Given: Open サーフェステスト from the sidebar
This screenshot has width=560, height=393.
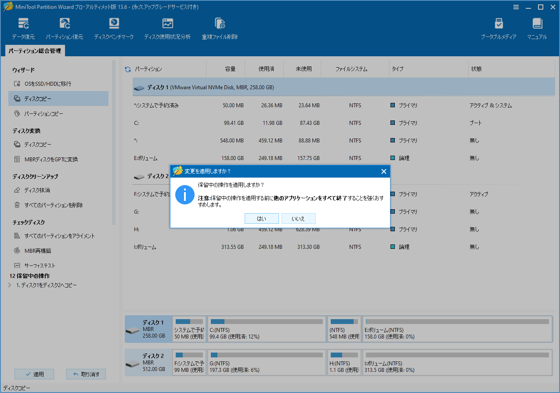Looking at the screenshot, I should 40,265.
